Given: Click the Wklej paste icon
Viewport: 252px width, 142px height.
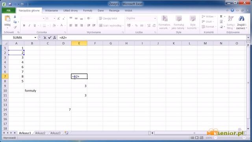Looking at the screenshot, I should (x=7, y=19).
